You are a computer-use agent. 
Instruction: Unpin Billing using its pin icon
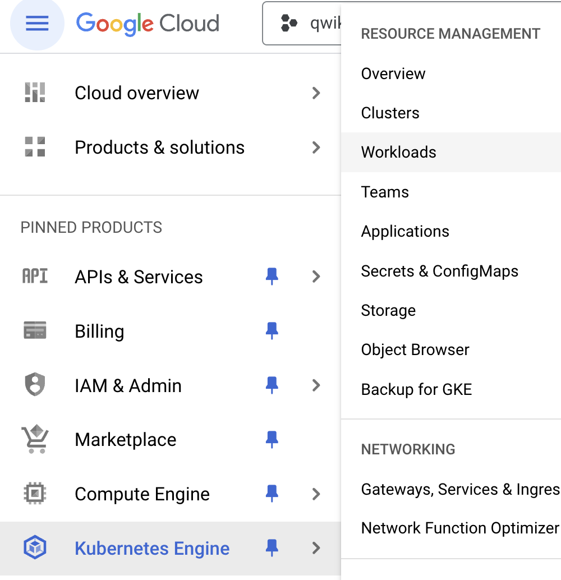[272, 331]
